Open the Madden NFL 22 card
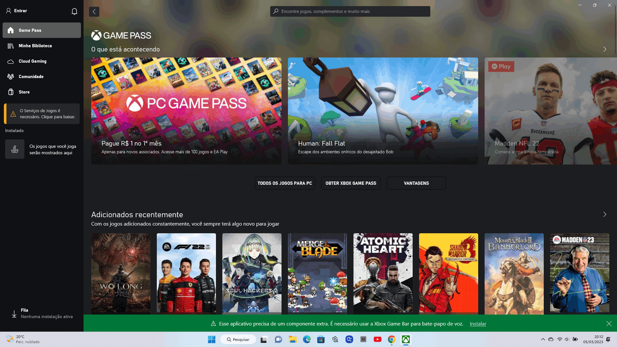Screen dimensions: 617x347 (550, 111)
